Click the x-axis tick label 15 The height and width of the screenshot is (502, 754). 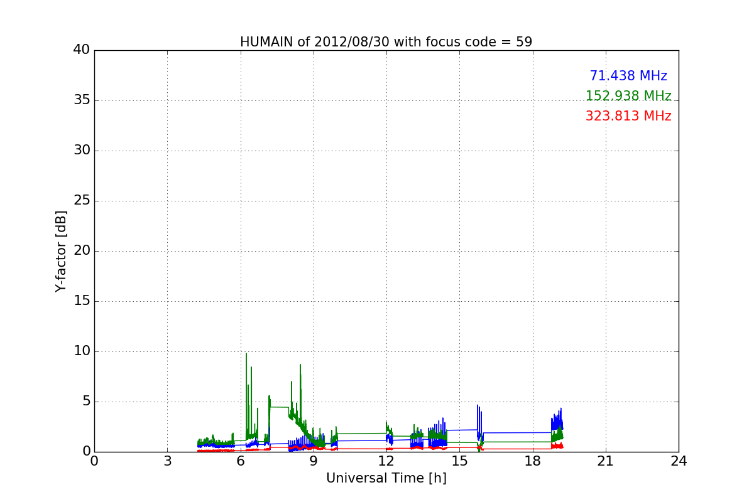pyautogui.click(x=459, y=461)
